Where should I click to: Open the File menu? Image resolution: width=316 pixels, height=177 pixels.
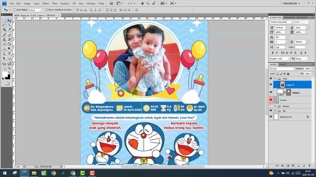click(12, 3)
